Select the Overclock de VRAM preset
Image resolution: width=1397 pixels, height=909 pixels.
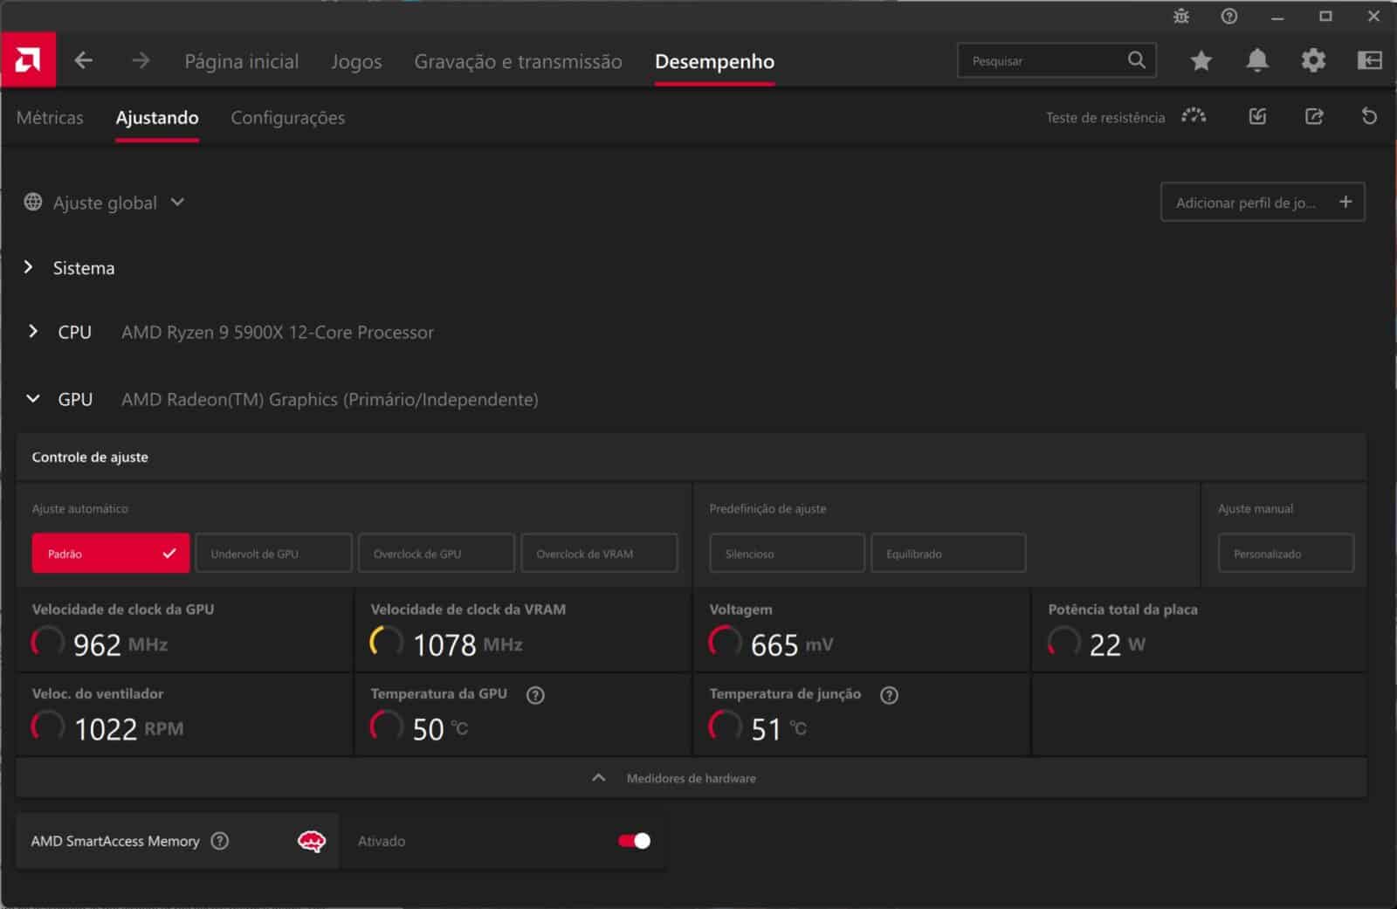coord(599,553)
